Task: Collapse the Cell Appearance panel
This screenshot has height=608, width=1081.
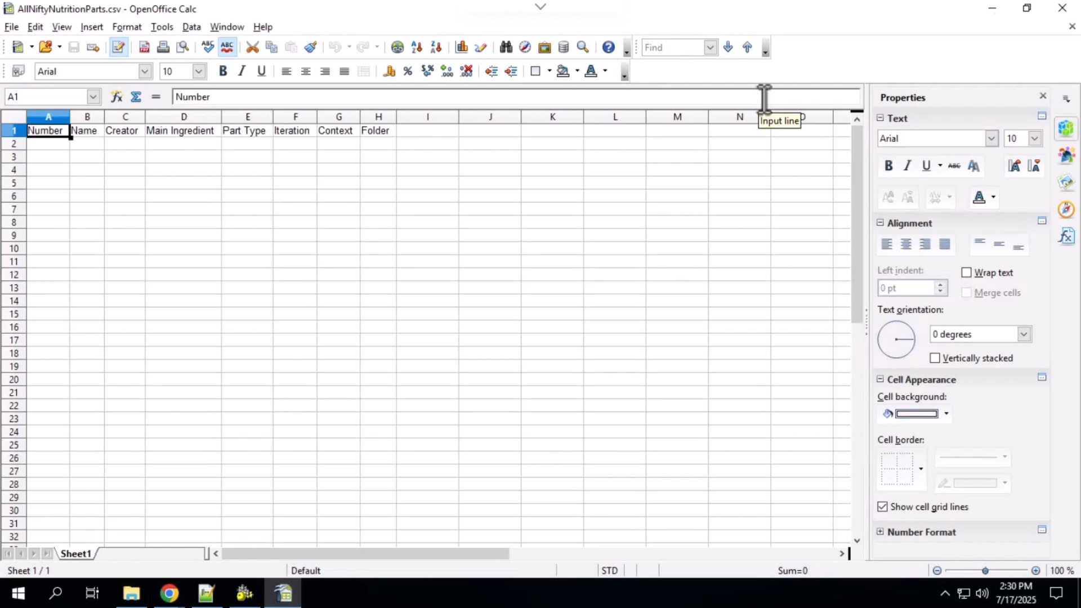Action: pyautogui.click(x=881, y=379)
